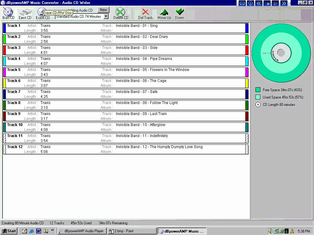Click the yellow figure tray icon
Image resolution: width=314 pixels, height=235 pixels.
pyautogui.click(x=292, y=231)
